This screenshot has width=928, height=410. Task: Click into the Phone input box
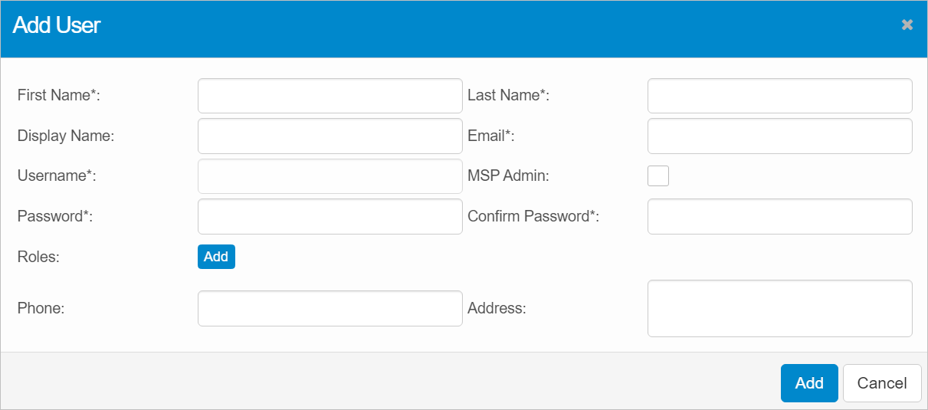point(330,308)
